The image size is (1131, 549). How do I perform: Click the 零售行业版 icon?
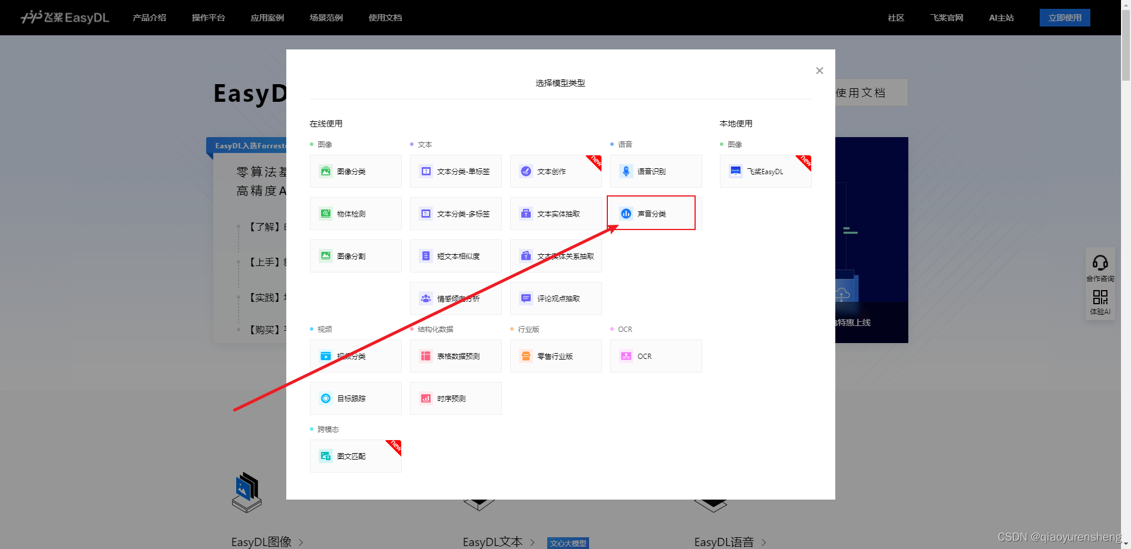tap(526, 356)
